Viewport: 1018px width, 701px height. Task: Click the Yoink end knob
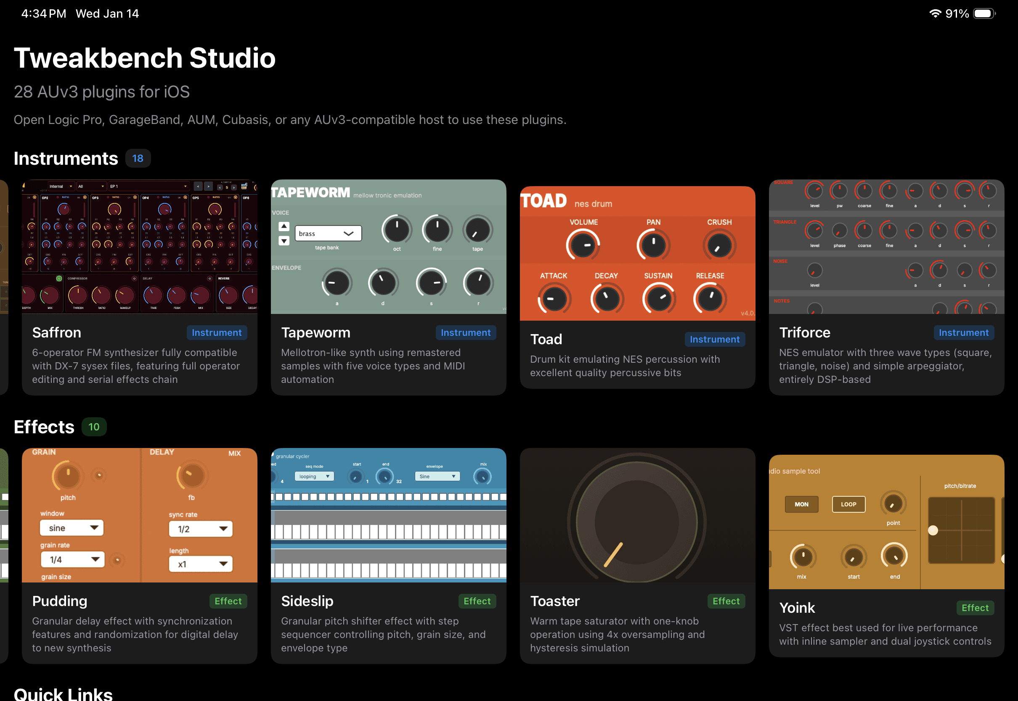click(894, 556)
